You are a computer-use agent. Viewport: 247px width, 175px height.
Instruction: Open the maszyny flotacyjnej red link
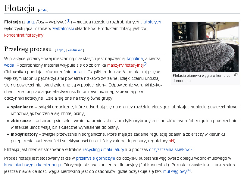pyautogui.click(x=125, y=65)
